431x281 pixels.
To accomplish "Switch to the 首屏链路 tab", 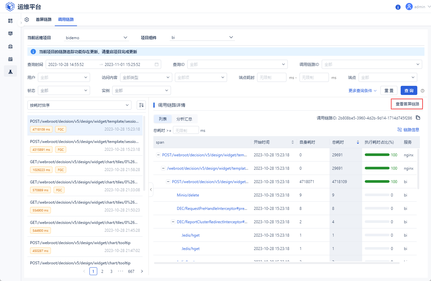I will [44, 20].
